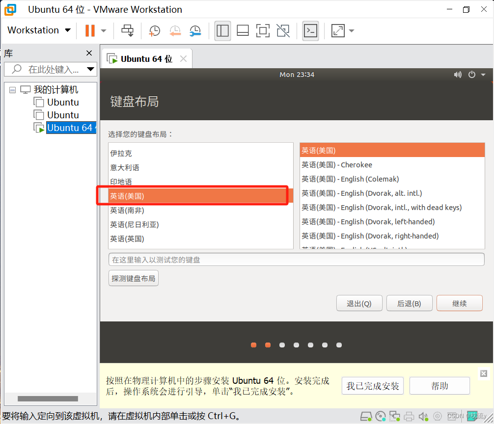494x424 pixels.
Task: Click the 后退(B) button
Action: point(409,303)
